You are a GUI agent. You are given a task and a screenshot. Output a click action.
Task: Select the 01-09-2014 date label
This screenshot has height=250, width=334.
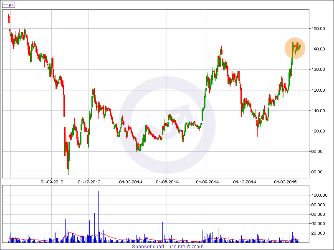pos(207,182)
